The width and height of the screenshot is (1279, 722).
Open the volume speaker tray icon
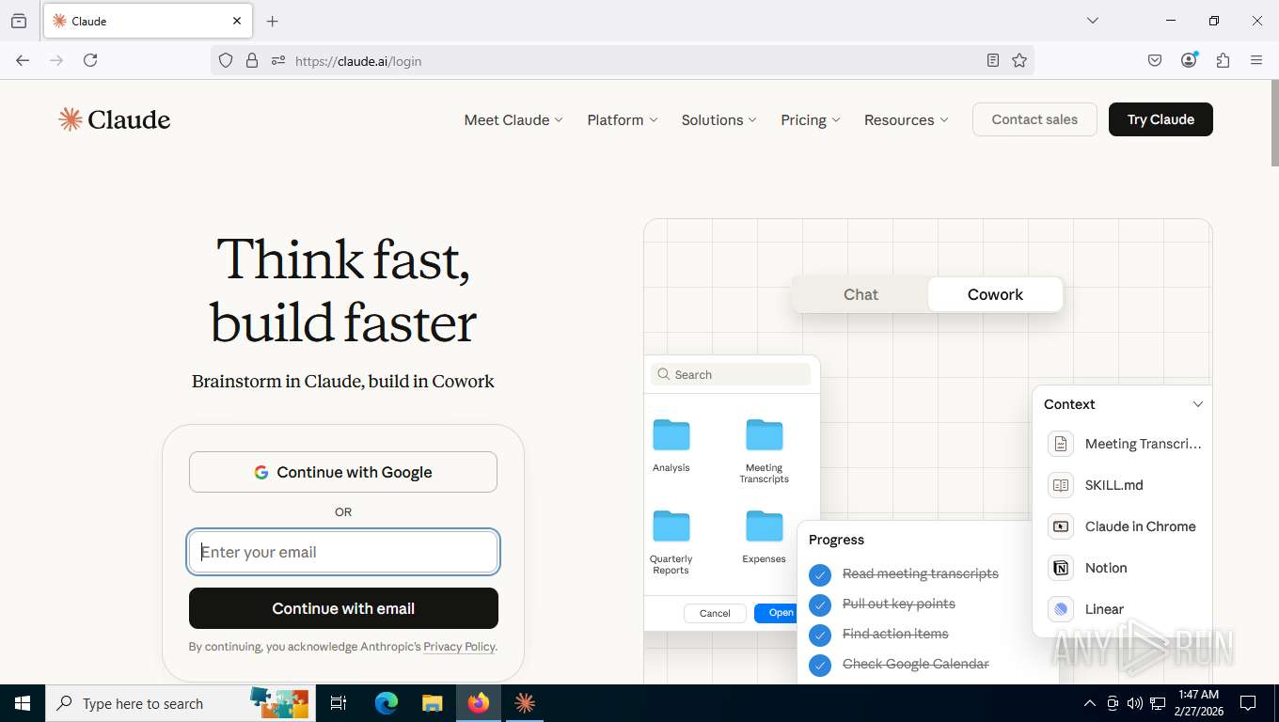pos(1135,703)
